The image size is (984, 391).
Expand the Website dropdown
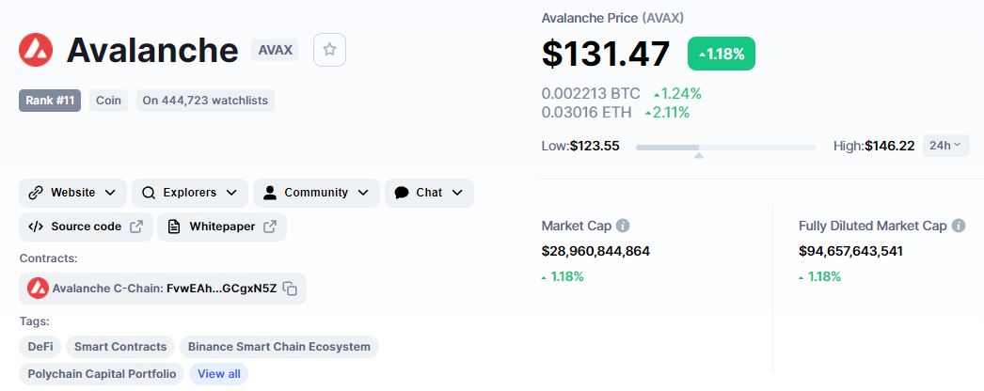coord(71,193)
